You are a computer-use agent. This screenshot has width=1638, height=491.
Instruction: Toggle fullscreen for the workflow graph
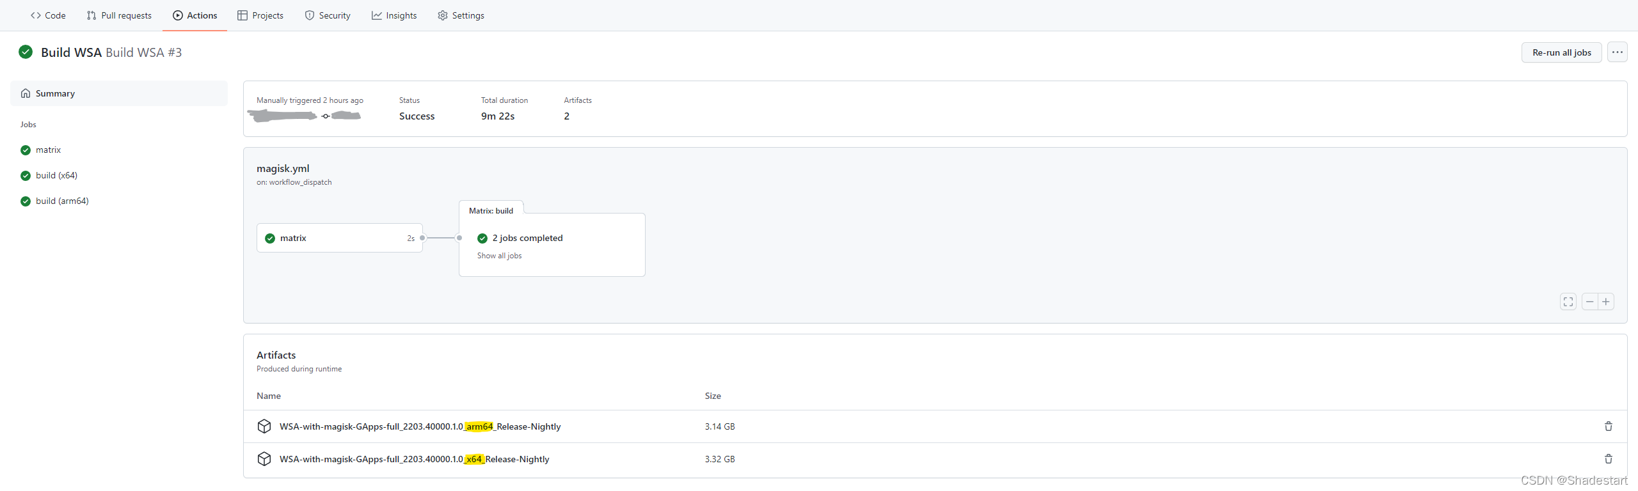(1568, 302)
